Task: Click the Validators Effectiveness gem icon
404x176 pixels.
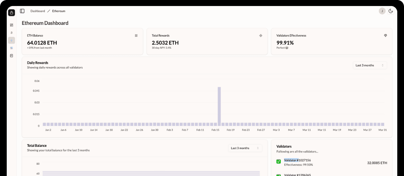Action: point(385,36)
